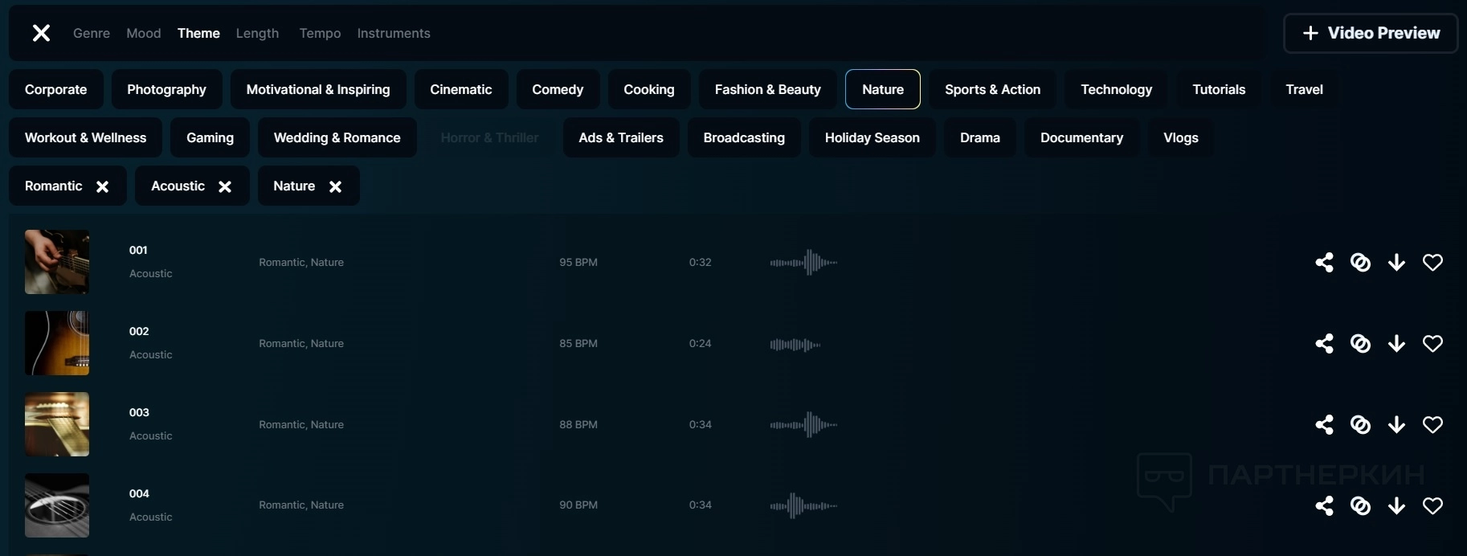Viewport: 1467px width, 556px height.
Task: Switch to the Instruments filter tab
Action: tap(394, 33)
